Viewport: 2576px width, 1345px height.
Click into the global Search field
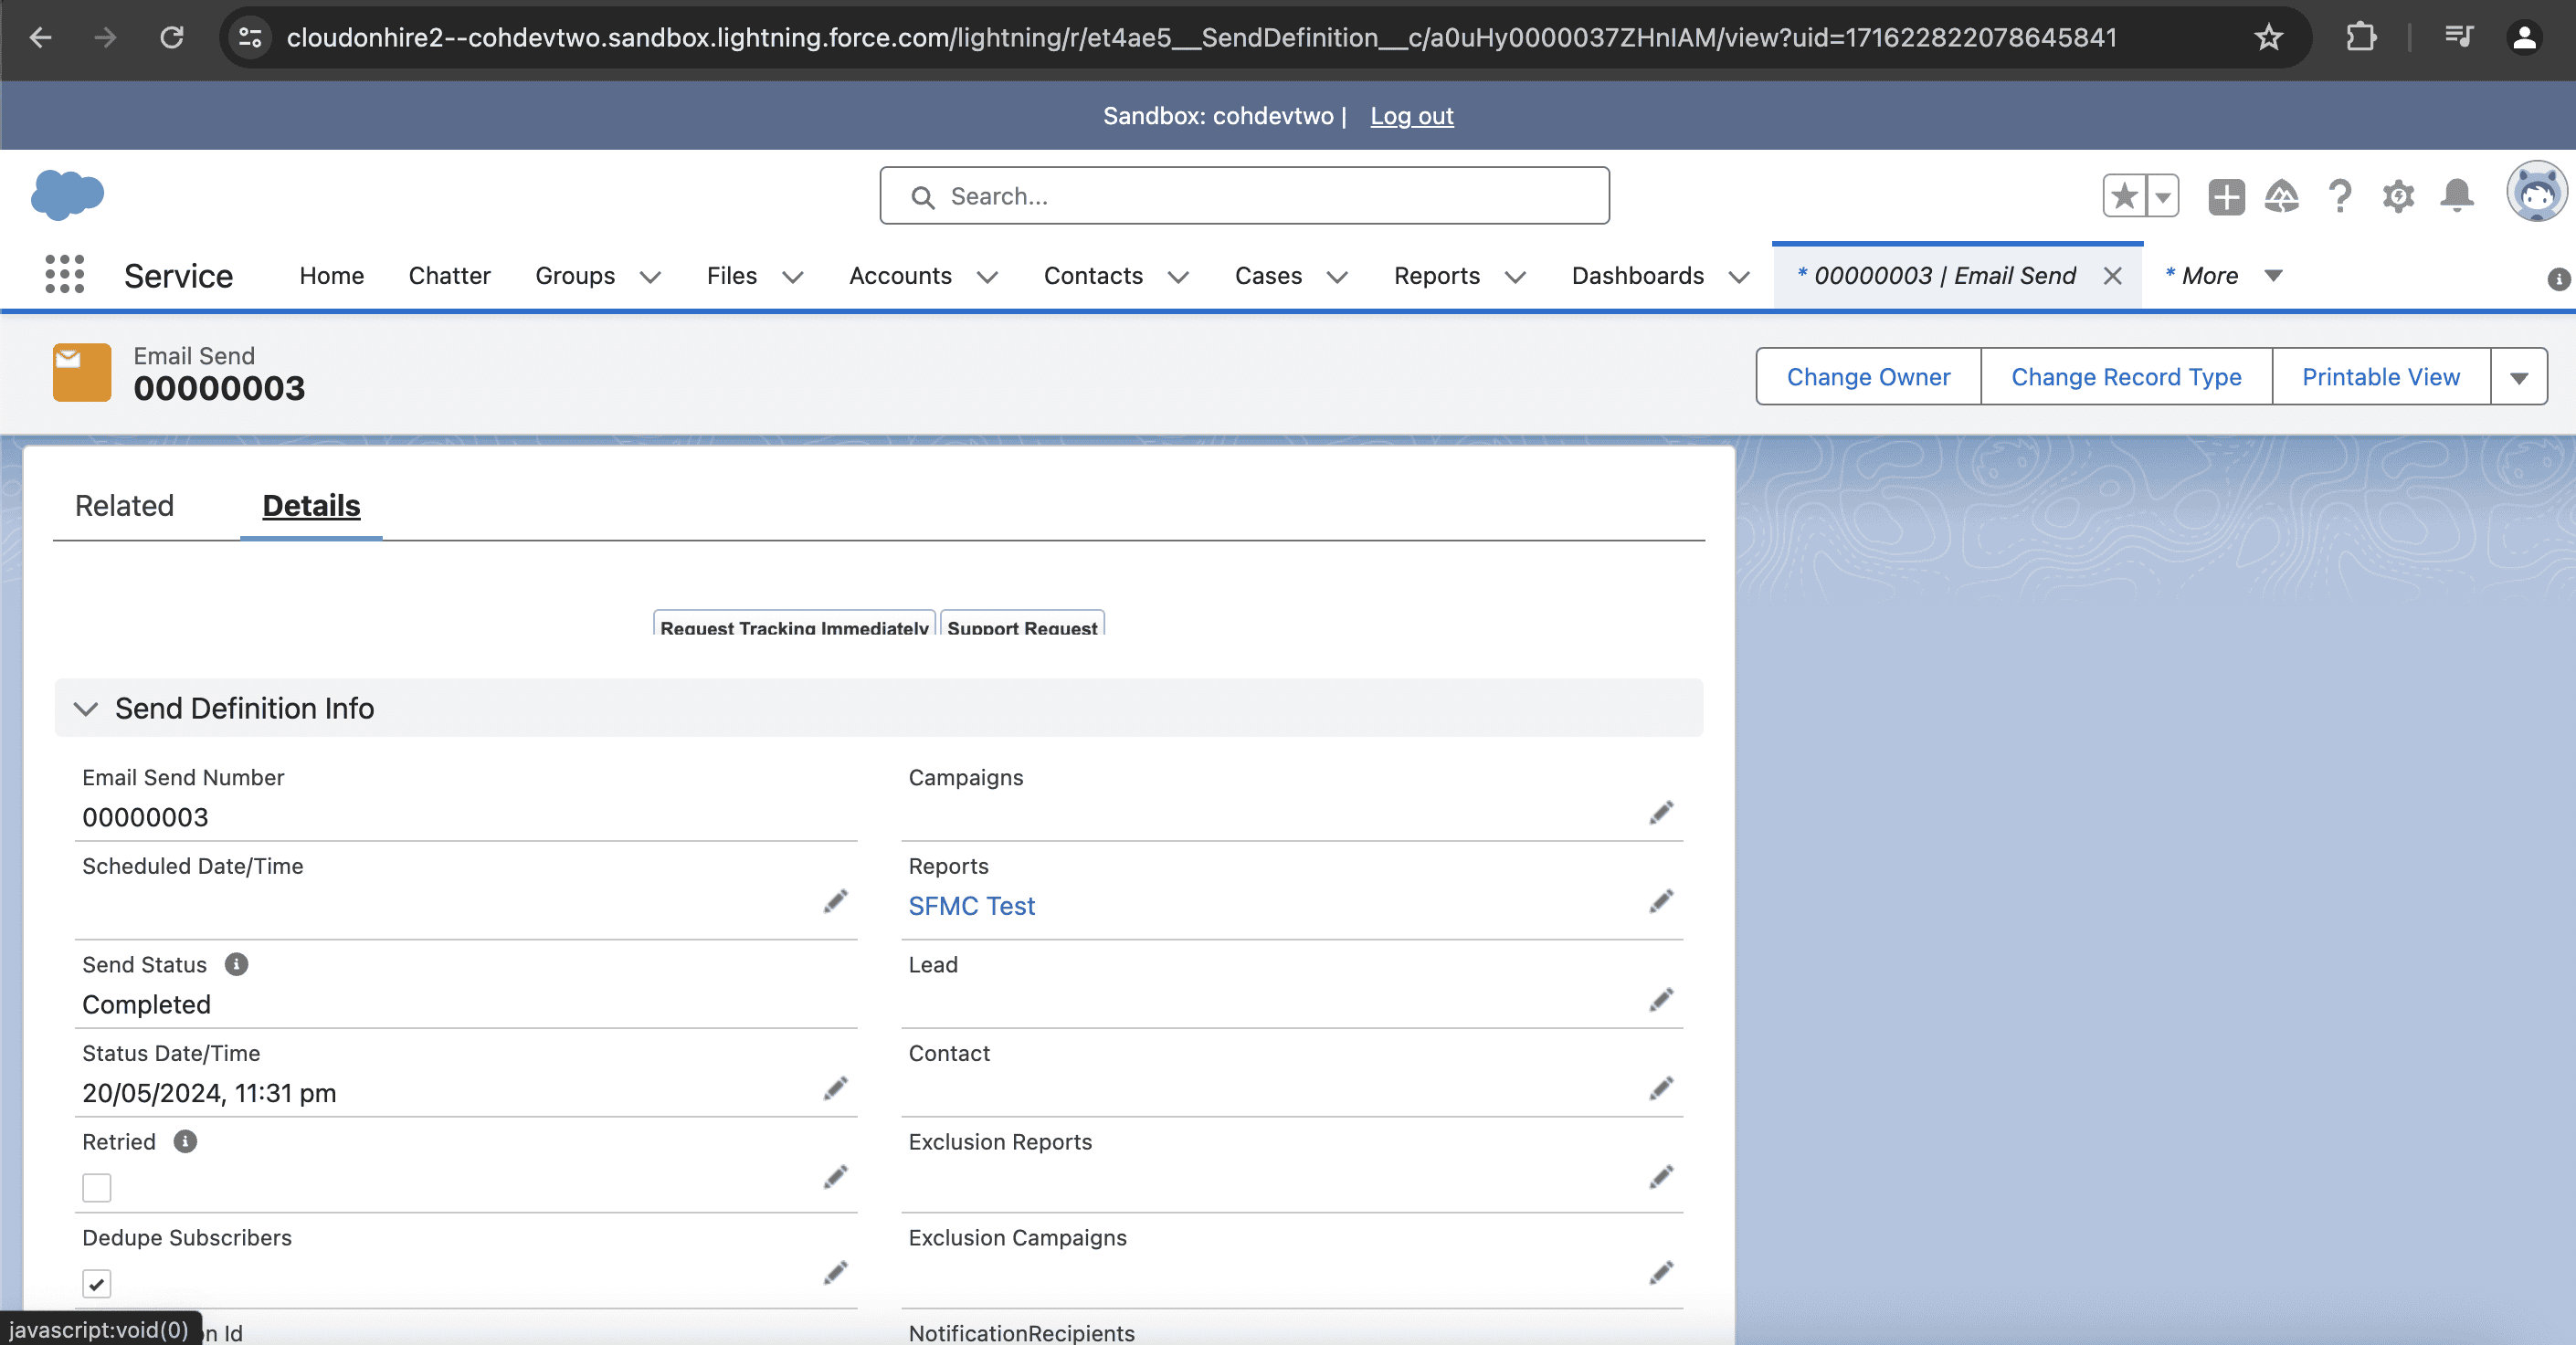pyautogui.click(x=1244, y=195)
